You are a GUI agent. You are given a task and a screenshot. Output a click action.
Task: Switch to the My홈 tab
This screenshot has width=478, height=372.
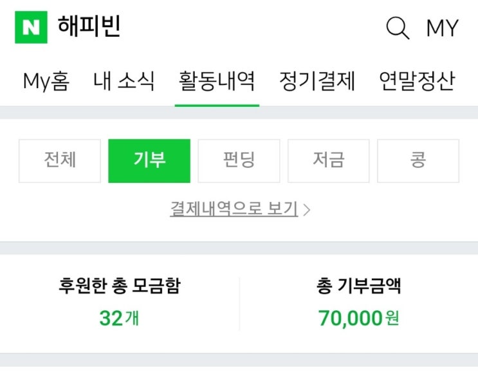click(x=46, y=82)
